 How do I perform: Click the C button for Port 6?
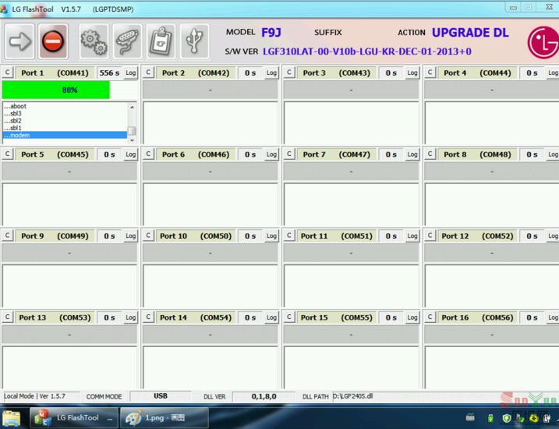(x=148, y=154)
